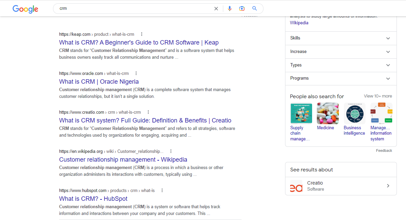Click the Medicine label link
This screenshot has width=406, height=220.
point(326,128)
